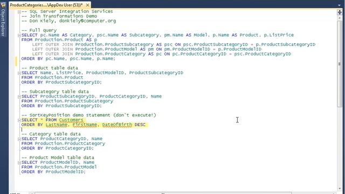Collapse the full query SELECT pc.Name block
Viewport: 345px width, 194px height.
(19, 35)
